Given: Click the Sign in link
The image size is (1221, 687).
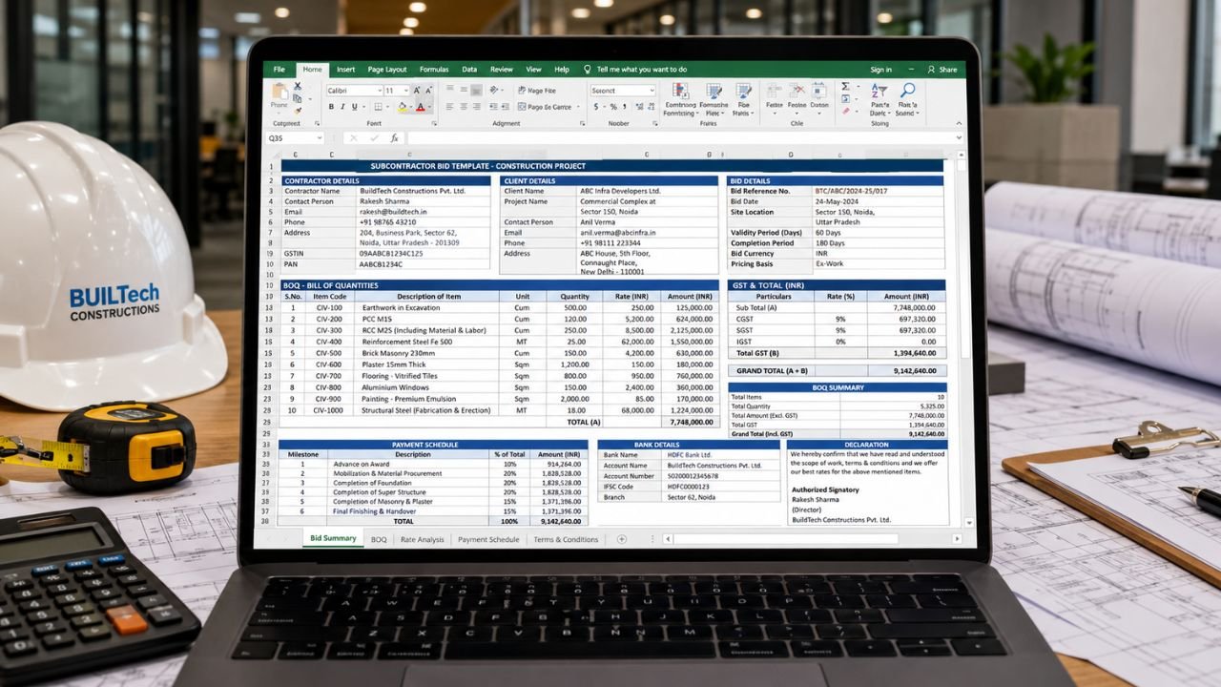Looking at the screenshot, I should click(x=881, y=70).
